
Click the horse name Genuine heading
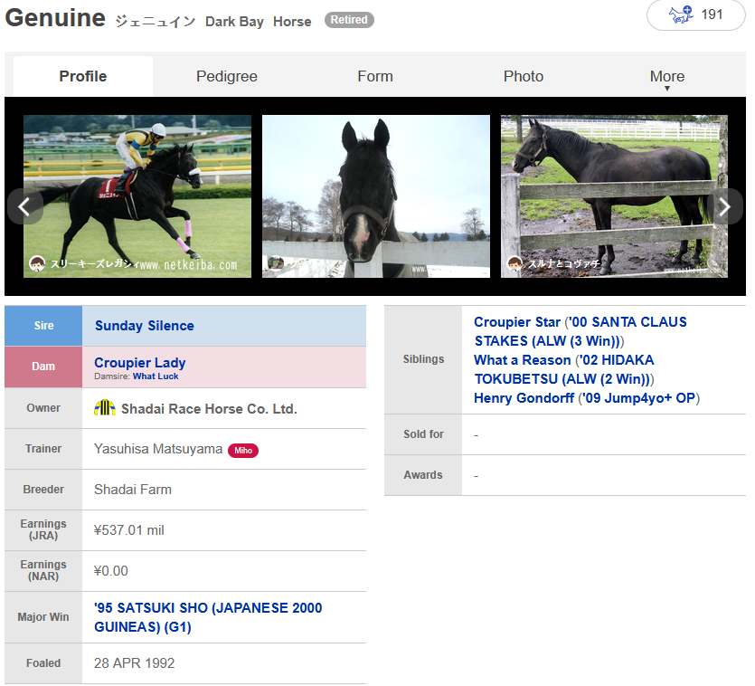pos(55,18)
